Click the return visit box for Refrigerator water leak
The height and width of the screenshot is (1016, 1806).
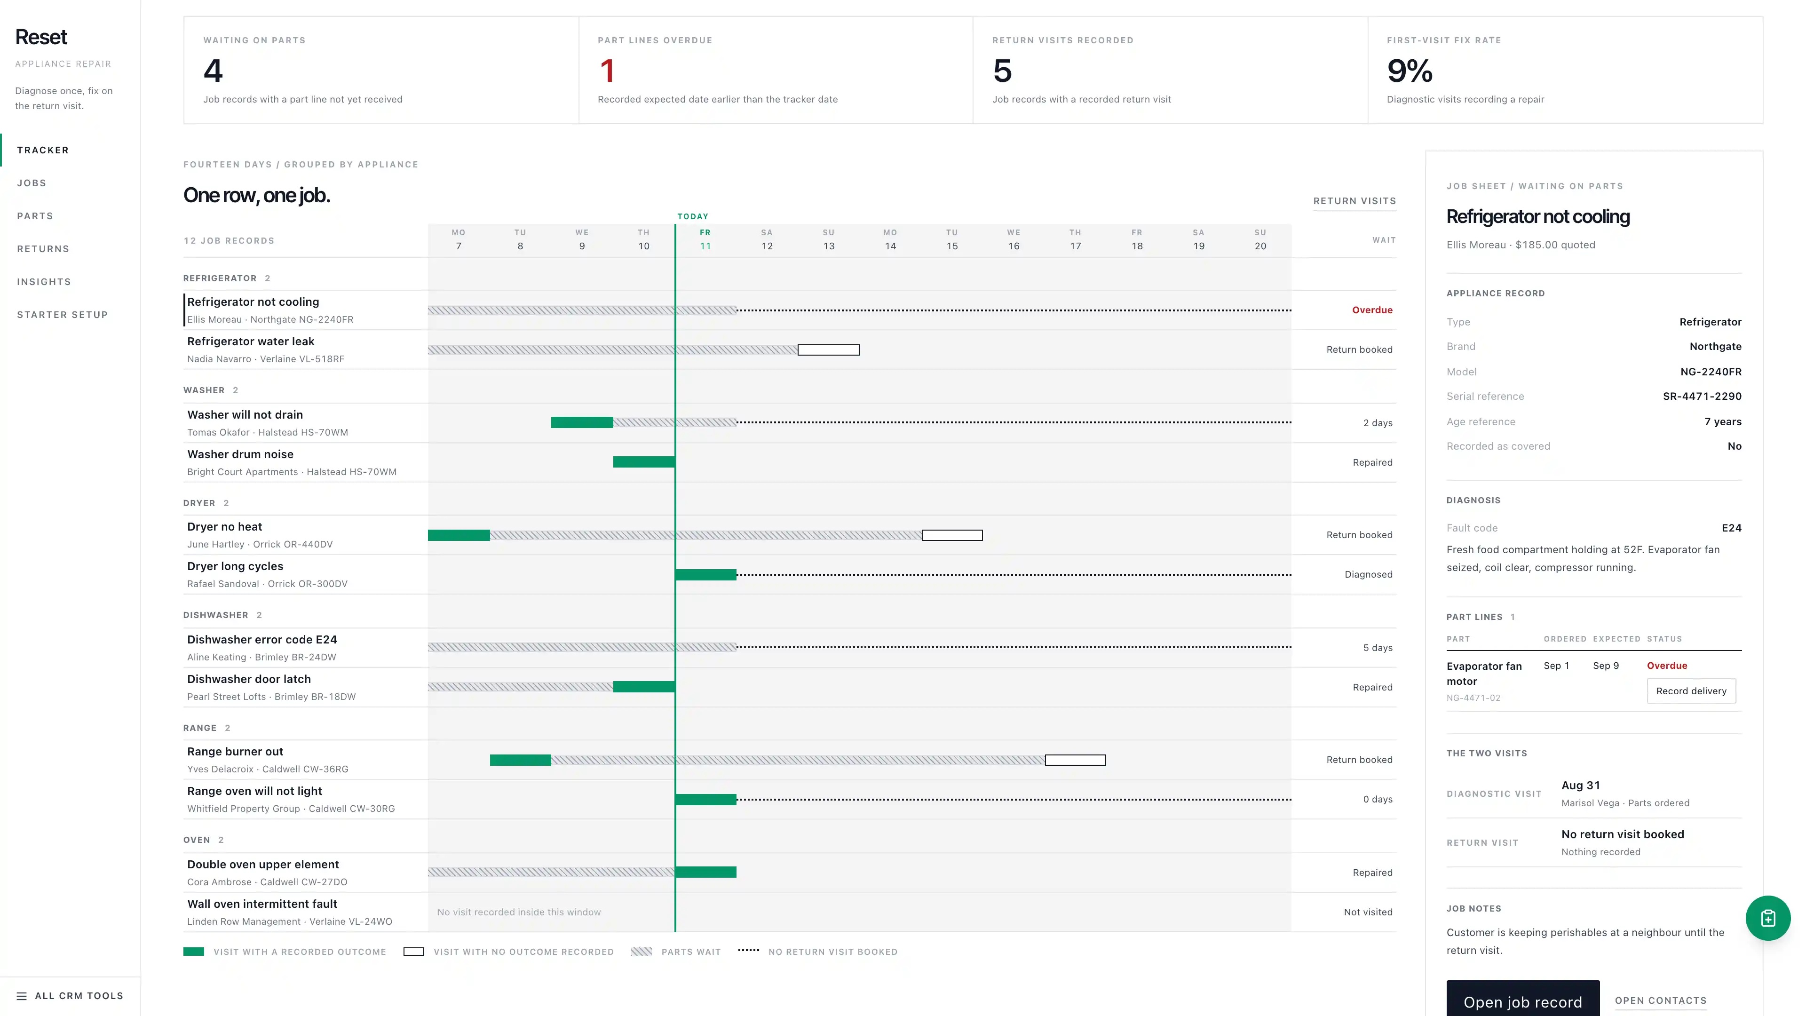(x=828, y=350)
